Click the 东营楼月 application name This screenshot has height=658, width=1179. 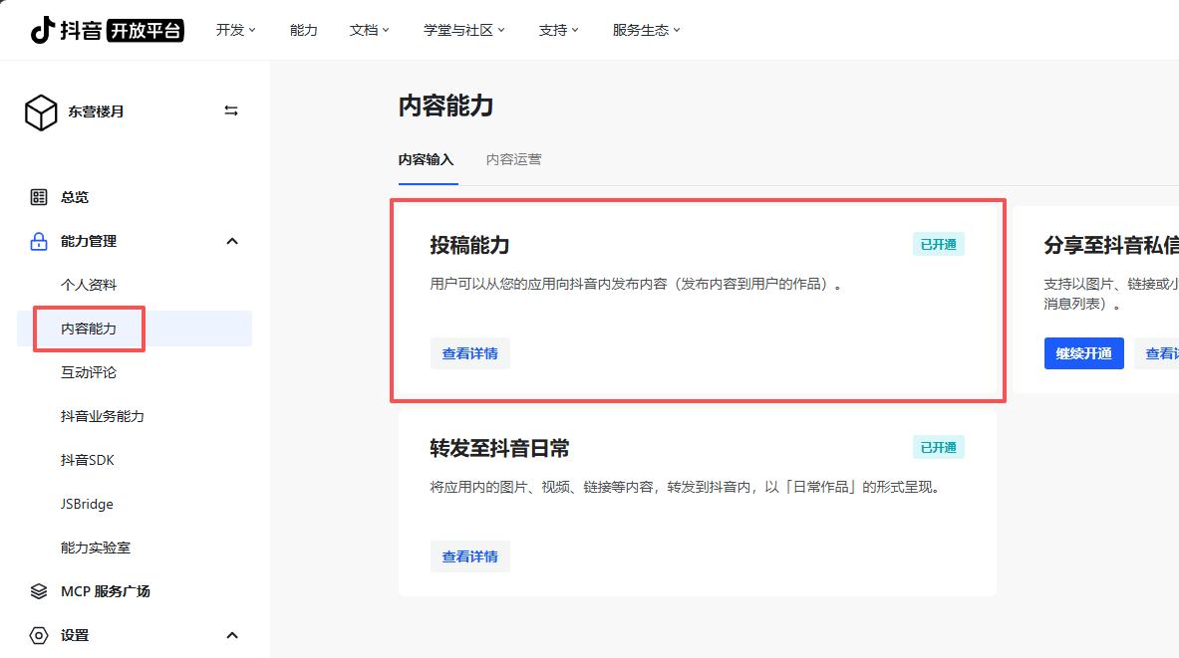click(x=97, y=111)
